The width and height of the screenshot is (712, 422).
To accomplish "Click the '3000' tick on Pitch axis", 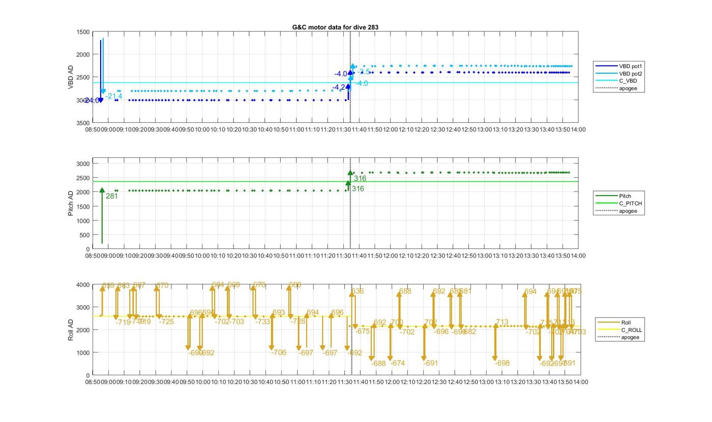I will point(83,164).
